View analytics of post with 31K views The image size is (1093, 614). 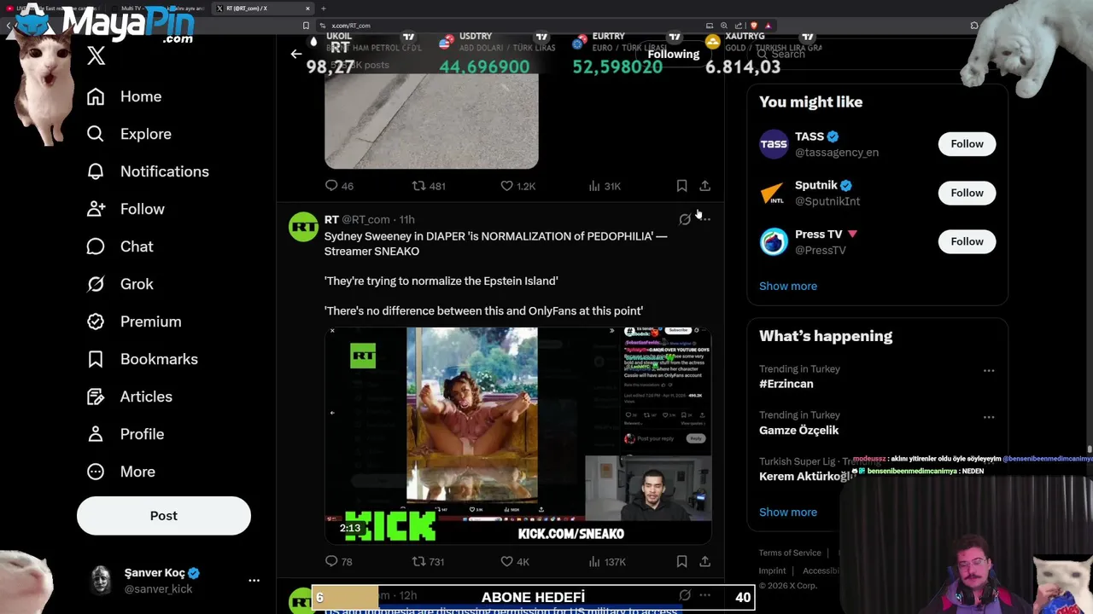605,186
